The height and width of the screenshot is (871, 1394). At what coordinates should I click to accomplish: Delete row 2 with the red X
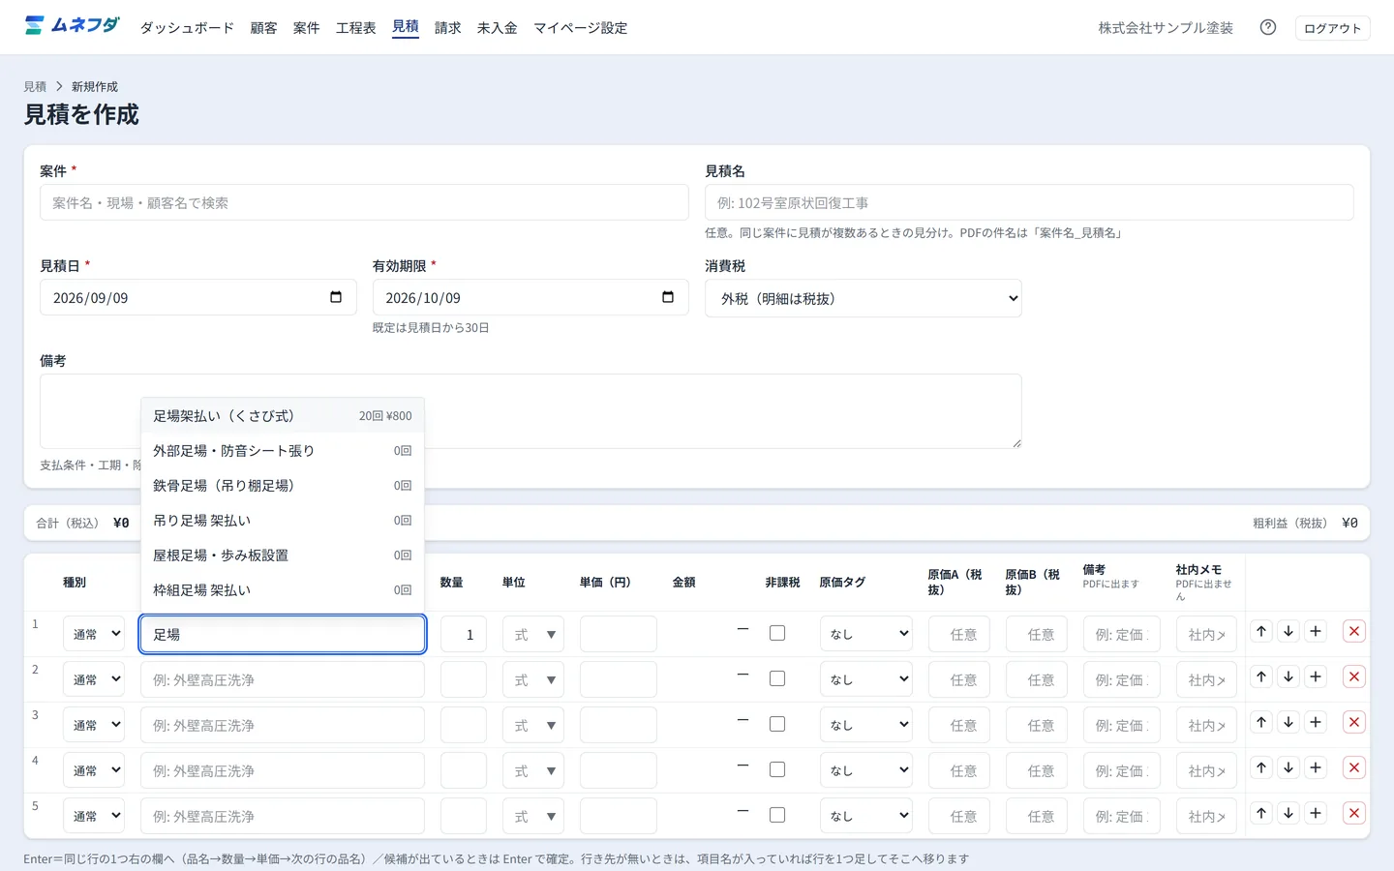1354,676
